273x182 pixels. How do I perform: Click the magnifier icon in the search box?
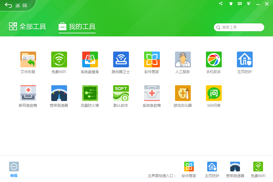point(218,28)
